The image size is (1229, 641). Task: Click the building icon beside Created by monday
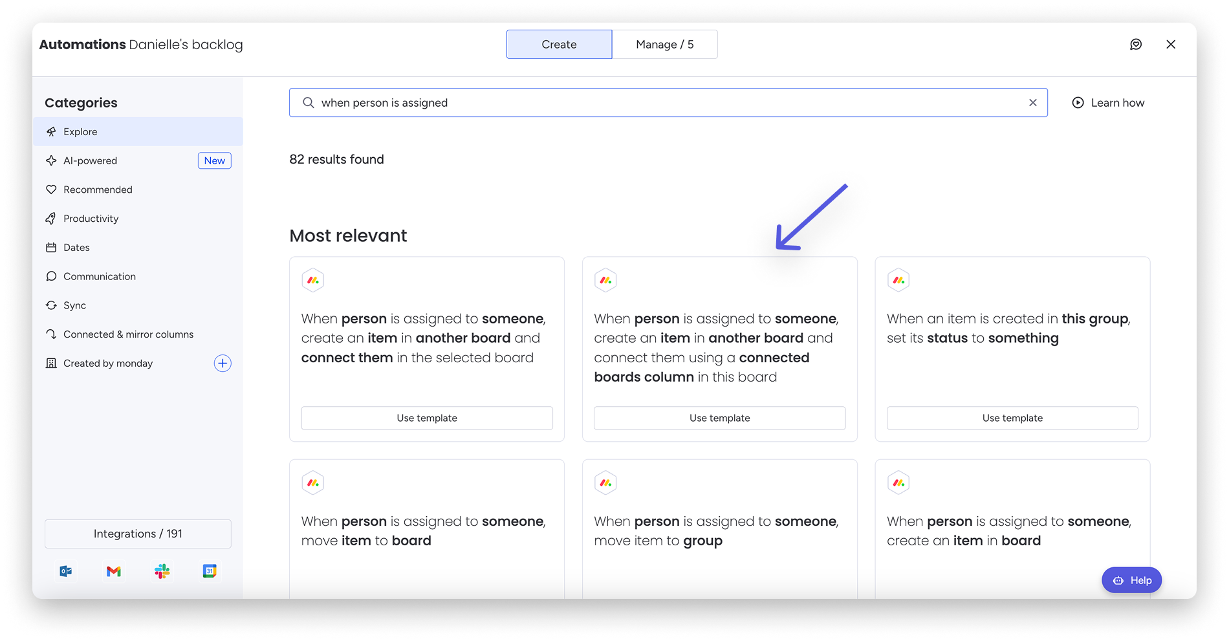coord(51,363)
